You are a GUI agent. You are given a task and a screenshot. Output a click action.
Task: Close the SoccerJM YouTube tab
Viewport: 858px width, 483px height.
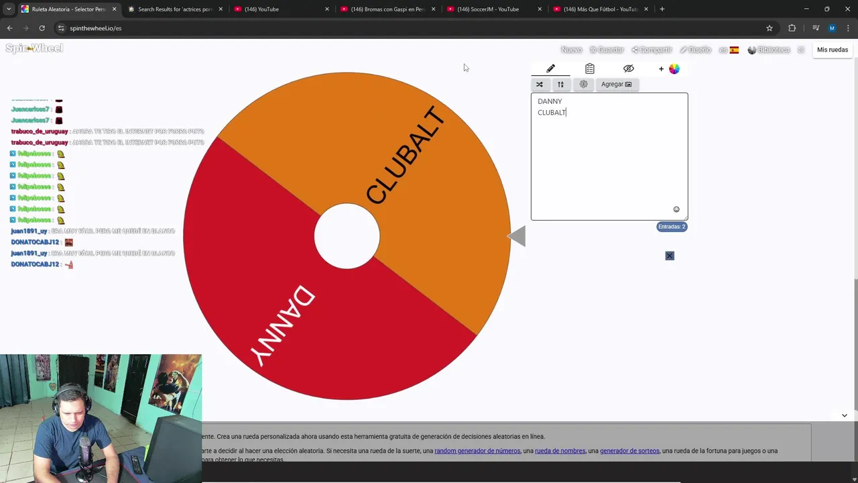(x=540, y=9)
